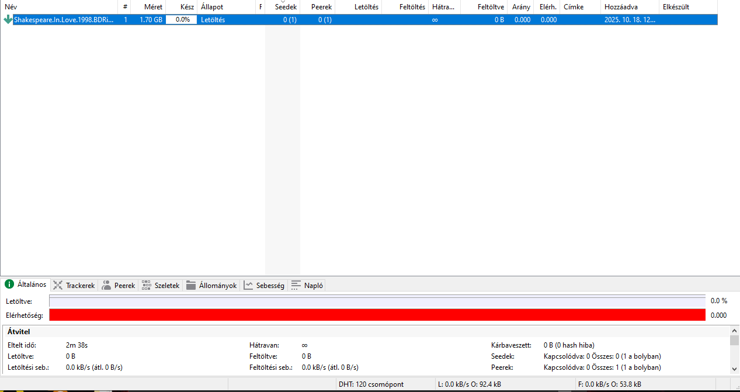Sort torrents by the Méret column header
740x392 pixels.
click(x=150, y=7)
